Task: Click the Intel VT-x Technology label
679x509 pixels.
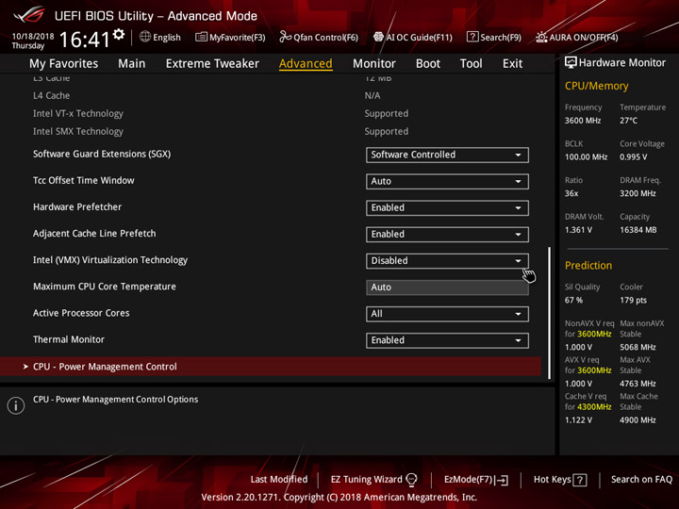Action: click(x=78, y=113)
